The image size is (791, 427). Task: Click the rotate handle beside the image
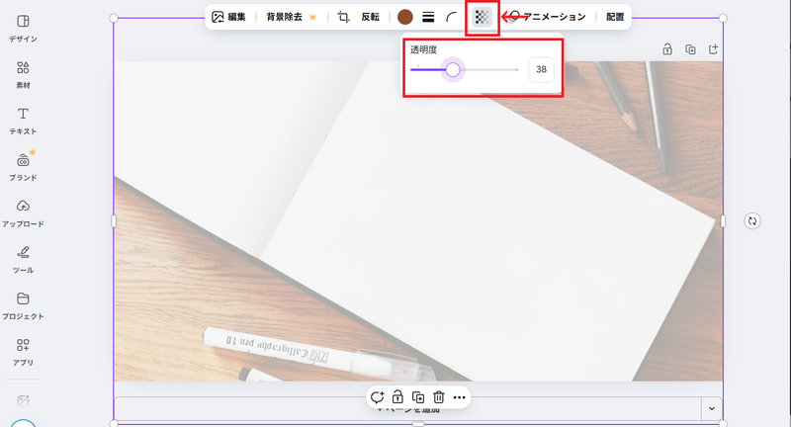[x=752, y=220]
